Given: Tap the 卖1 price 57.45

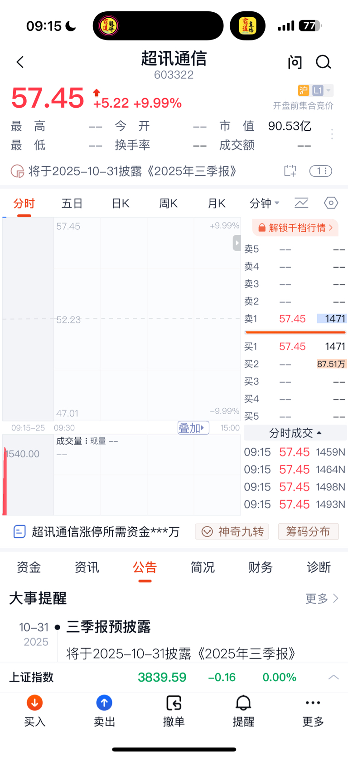Looking at the screenshot, I should pos(292,319).
